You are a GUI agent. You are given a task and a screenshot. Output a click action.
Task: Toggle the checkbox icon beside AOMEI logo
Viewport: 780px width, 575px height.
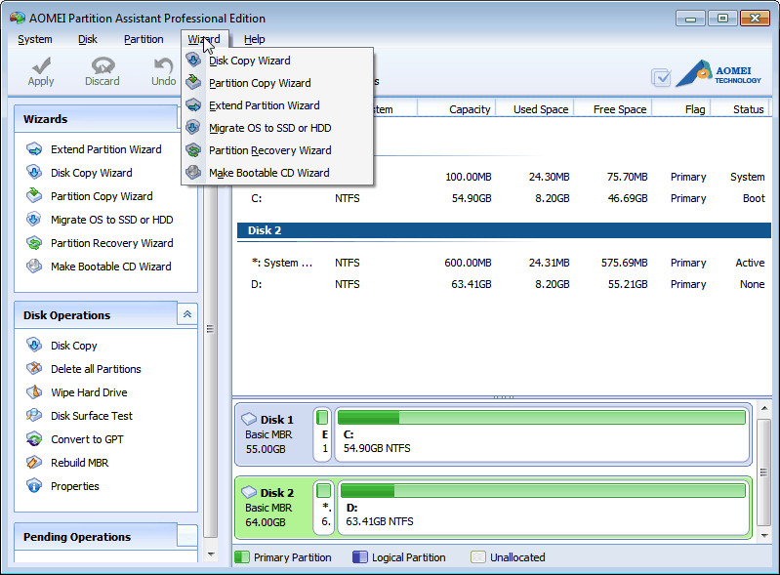(x=661, y=77)
